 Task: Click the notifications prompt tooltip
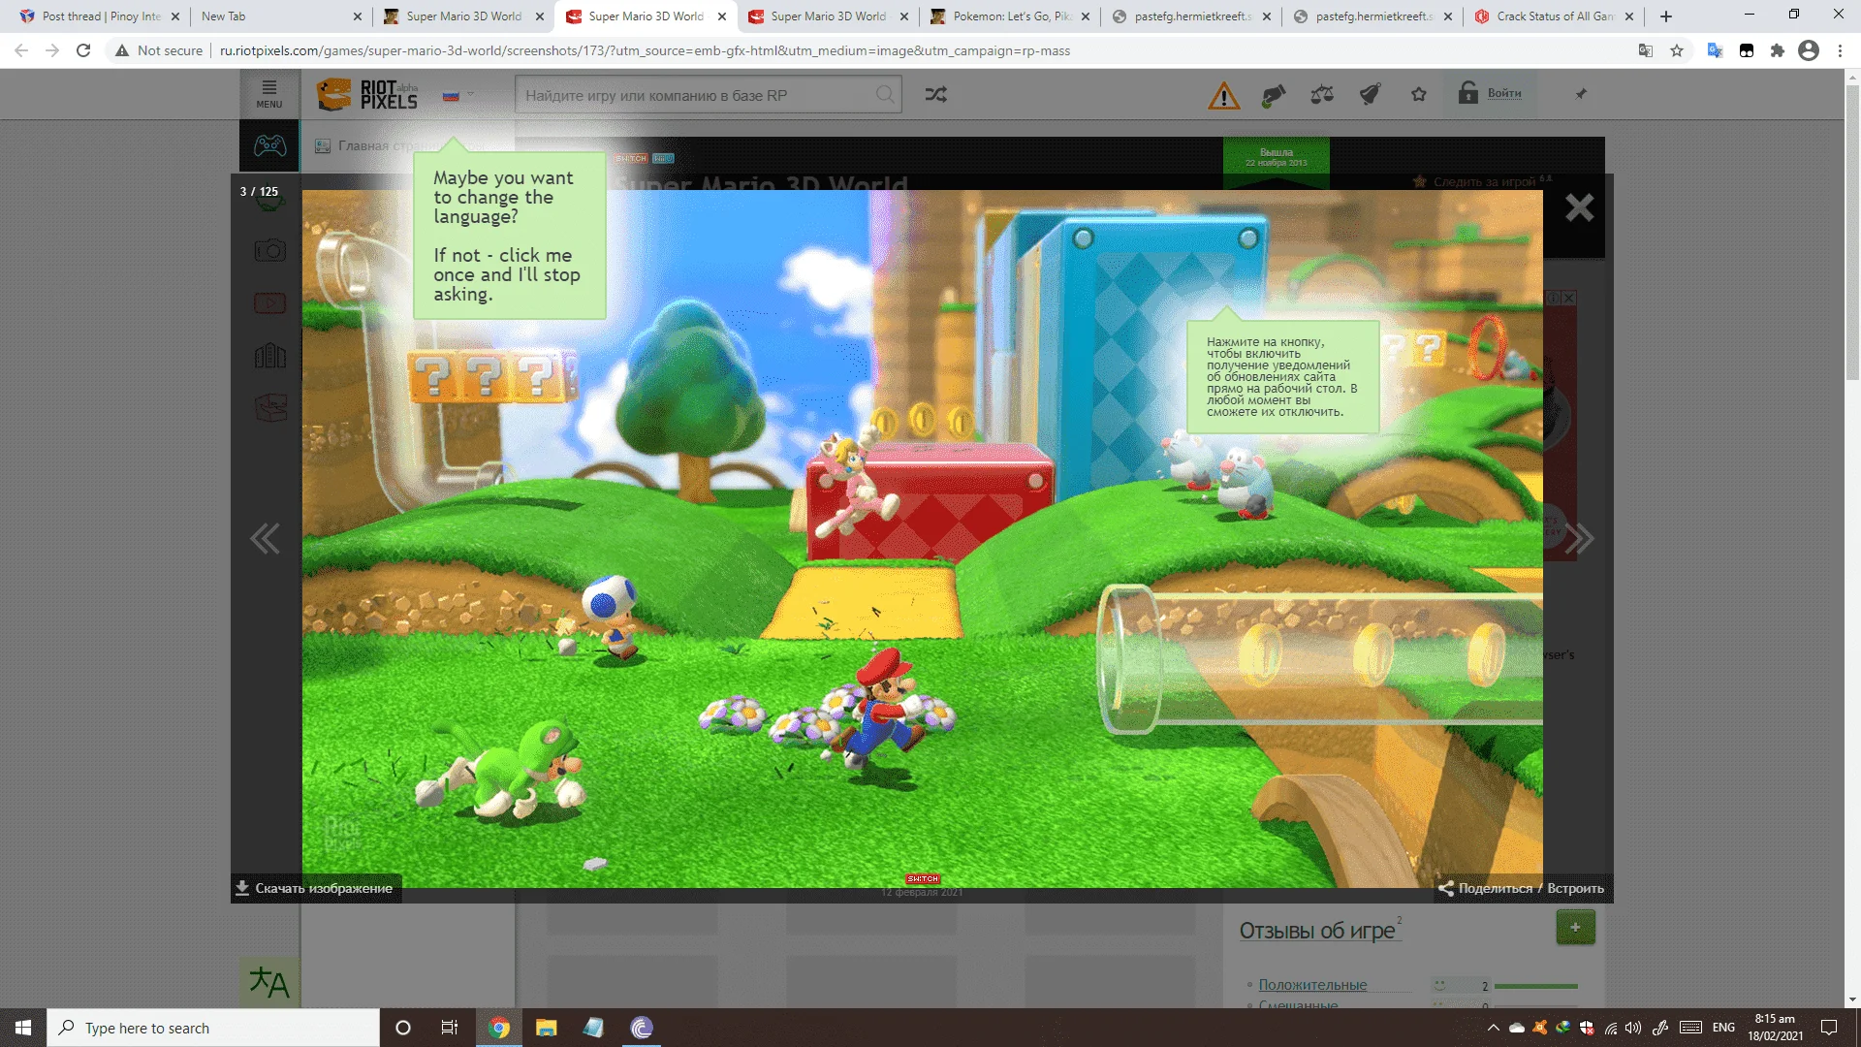1282,377
